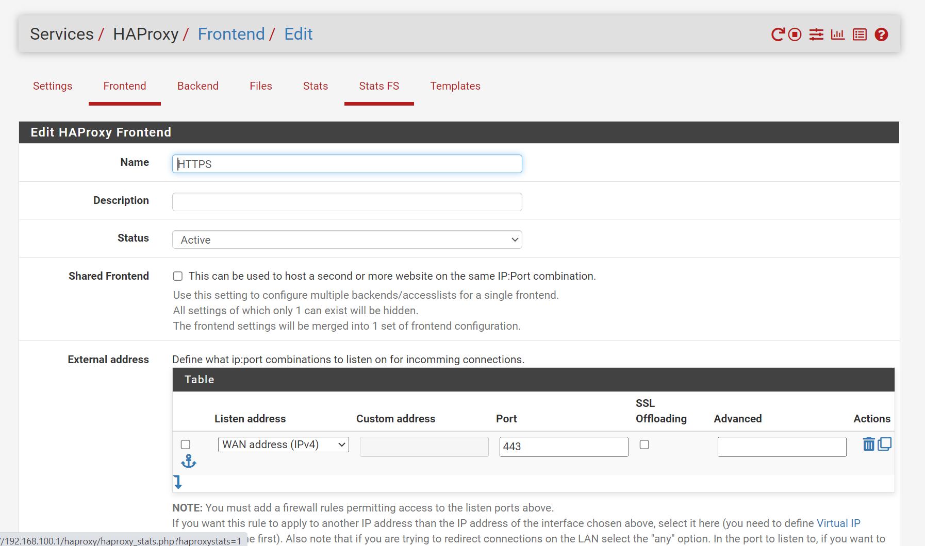Click the Description input field
The height and width of the screenshot is (546, 925).
point(347,202)
